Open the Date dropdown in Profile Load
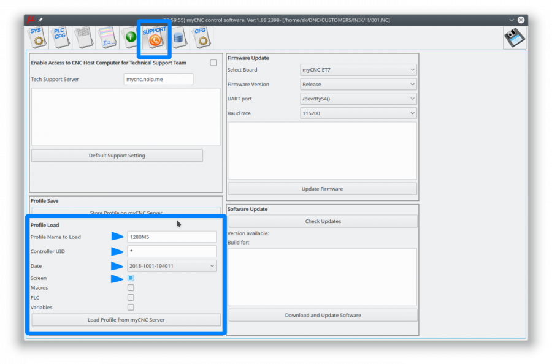The height and width of the screenshot is (364, 552). 171,266
